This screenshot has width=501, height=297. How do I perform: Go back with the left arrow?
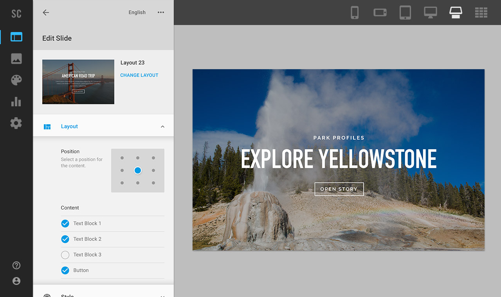tap(46, 13)
